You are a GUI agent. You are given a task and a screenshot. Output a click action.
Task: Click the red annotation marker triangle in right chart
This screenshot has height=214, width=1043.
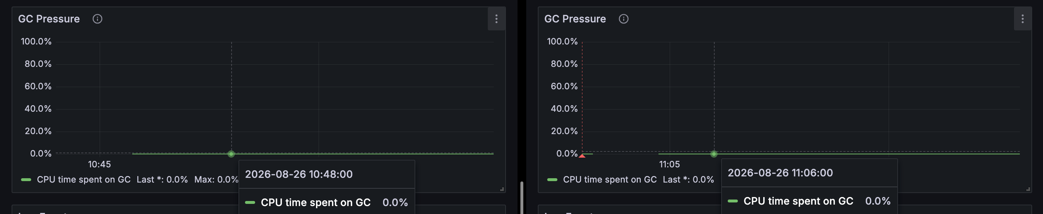point(582,156)
